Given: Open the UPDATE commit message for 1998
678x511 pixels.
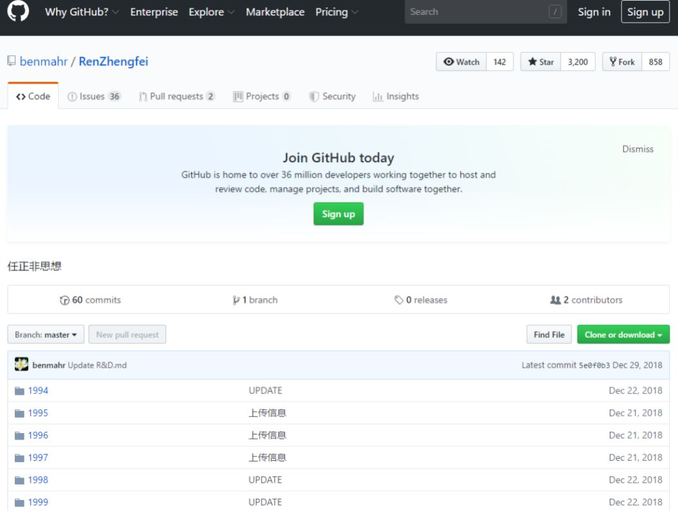Looking at the screenshot, I should point(265,480).
